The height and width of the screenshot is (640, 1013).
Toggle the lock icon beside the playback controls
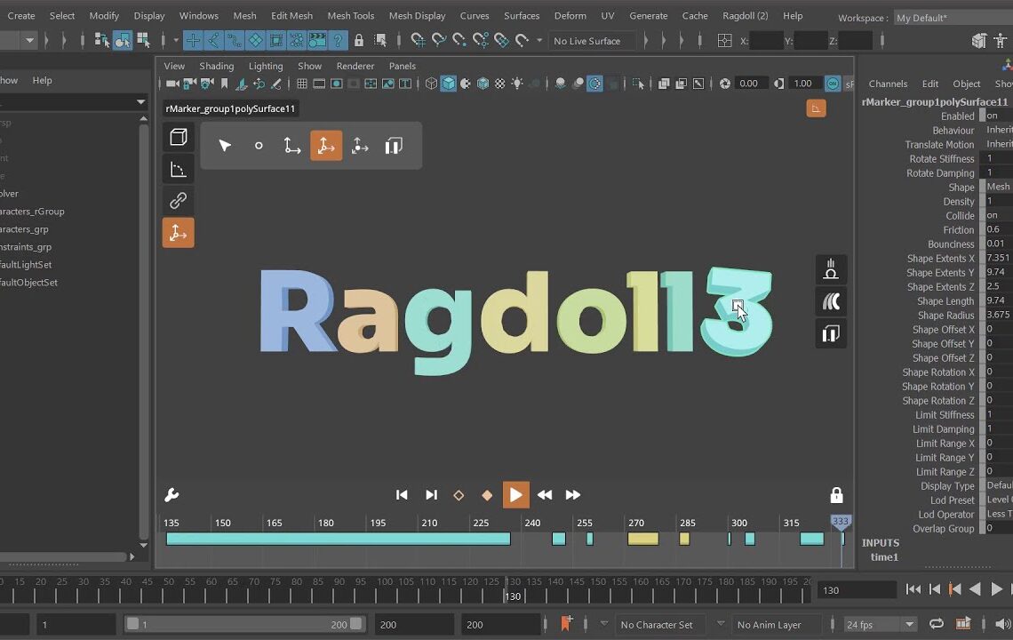(834, 494)
